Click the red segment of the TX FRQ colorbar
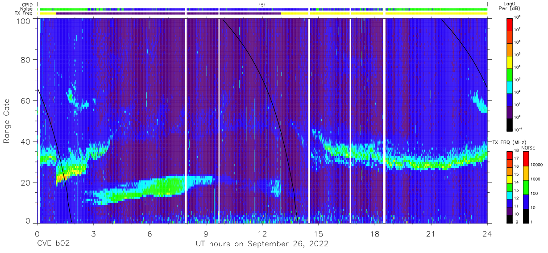 coord(510,156)
